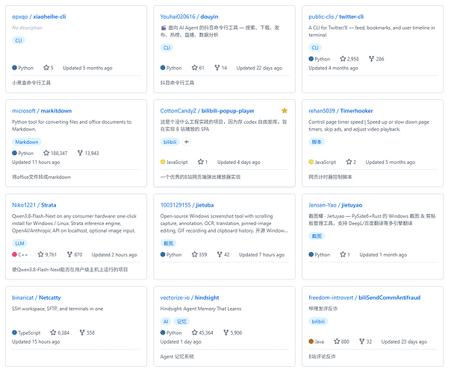
Task: Click the star icon on Timerhooker card
Action: (x=349, y=162)
